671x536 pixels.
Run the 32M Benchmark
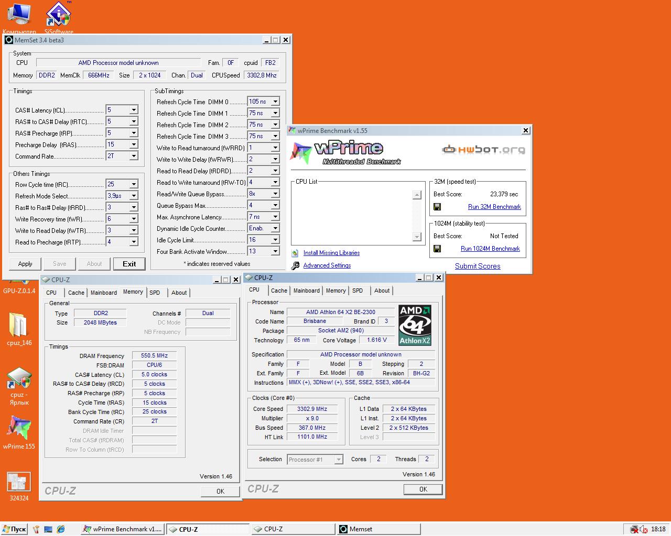tap(494, 207)
